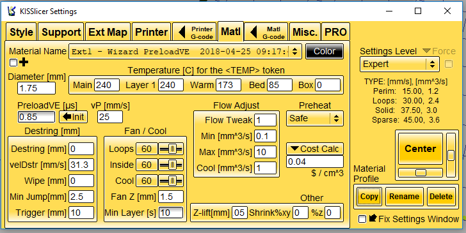Click the Force triangle icon near Settings Level

[x=426, y=50]
